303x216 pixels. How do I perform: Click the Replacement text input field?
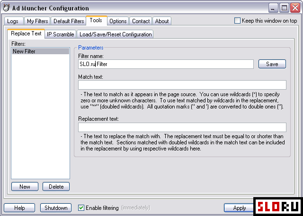[182, 127]
